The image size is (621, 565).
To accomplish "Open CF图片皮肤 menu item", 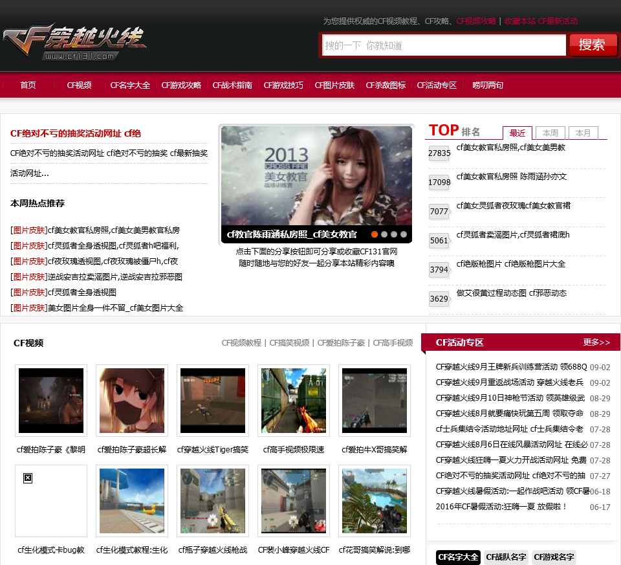I will 334,85.
